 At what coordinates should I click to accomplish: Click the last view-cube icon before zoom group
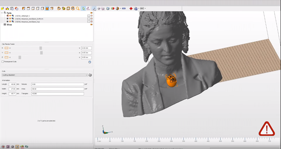[x=52, y=8]
